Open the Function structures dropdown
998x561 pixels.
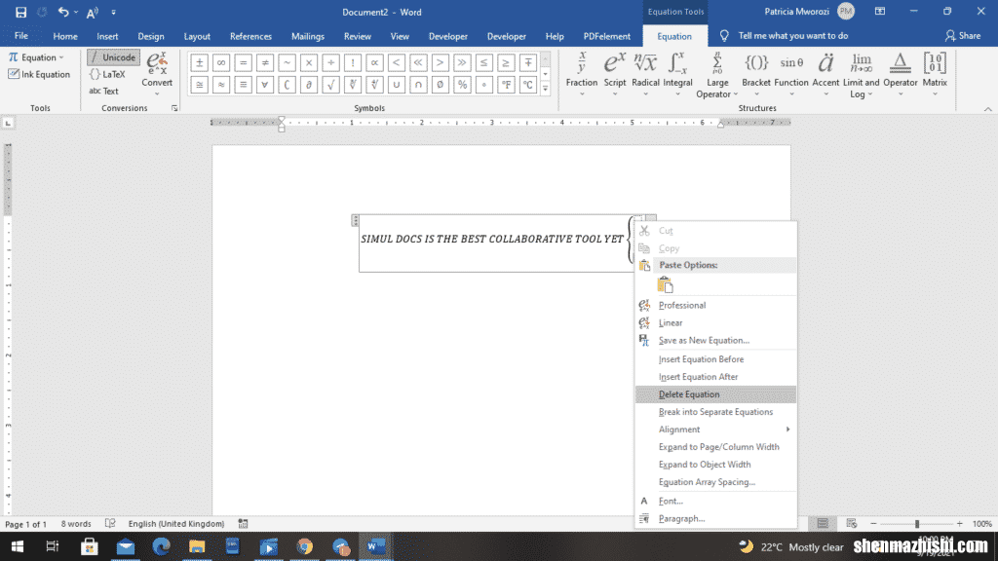(x=791, y=74)
